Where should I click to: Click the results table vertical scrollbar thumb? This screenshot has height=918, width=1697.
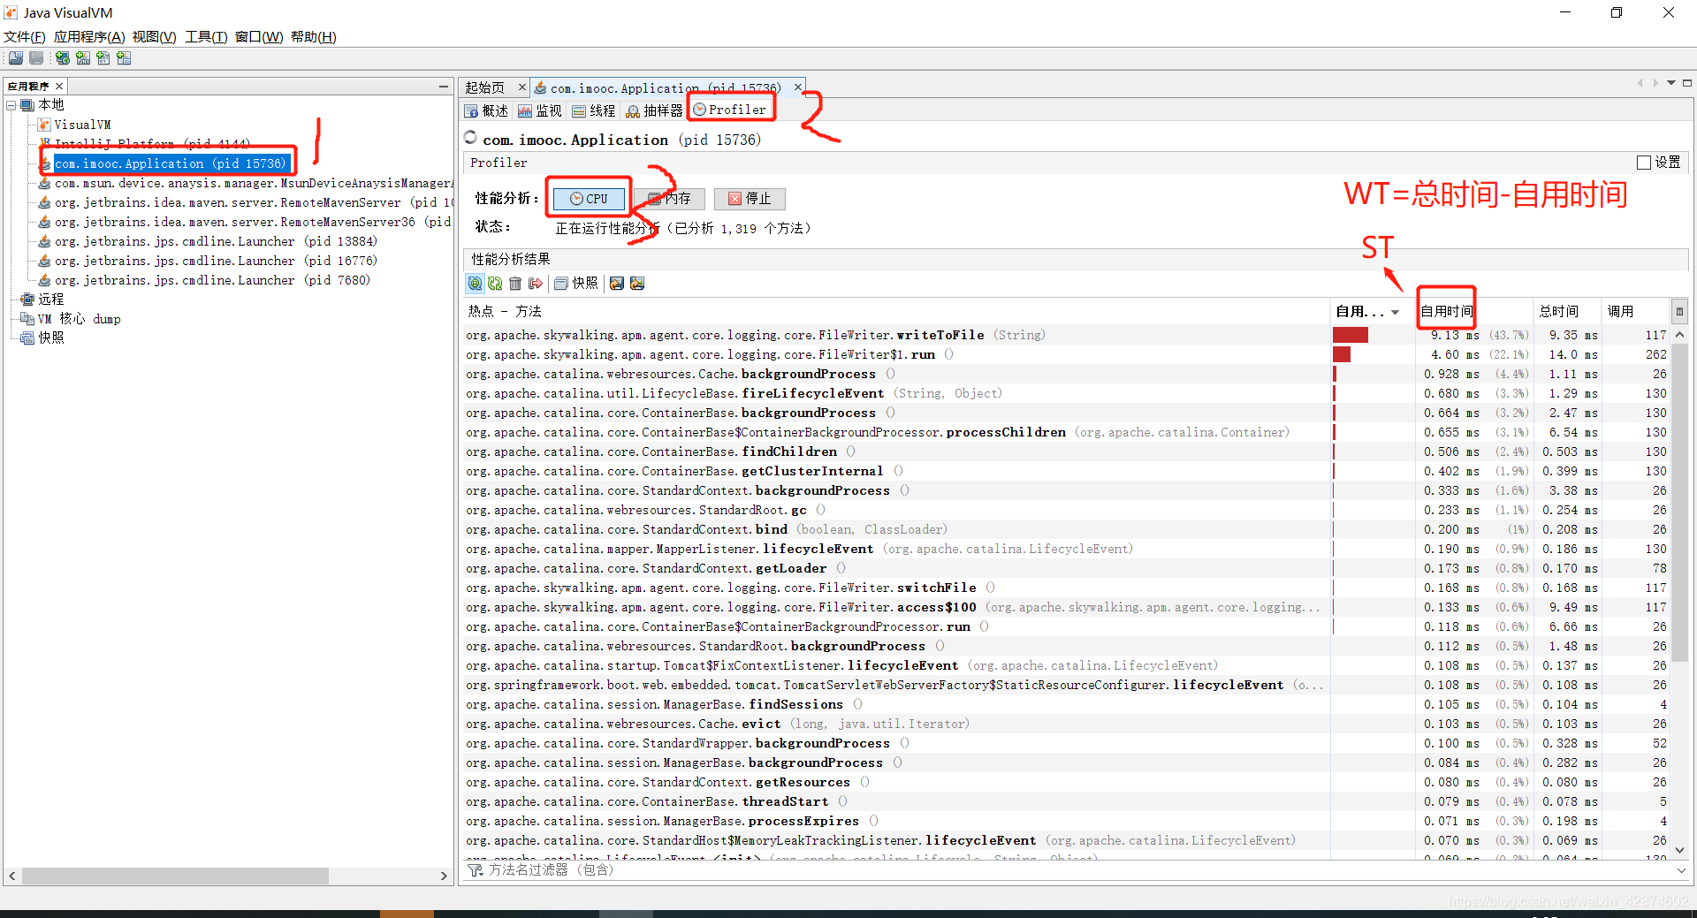[x=1680, y=503]
